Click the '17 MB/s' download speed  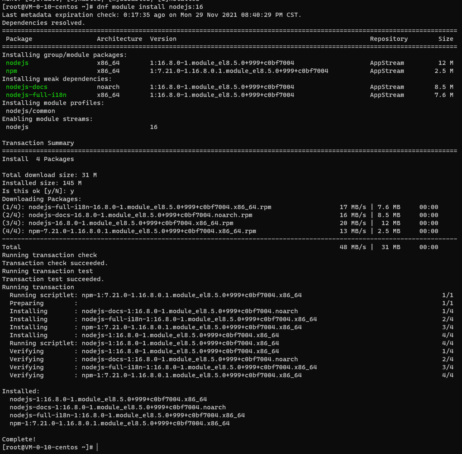(353, 207)
